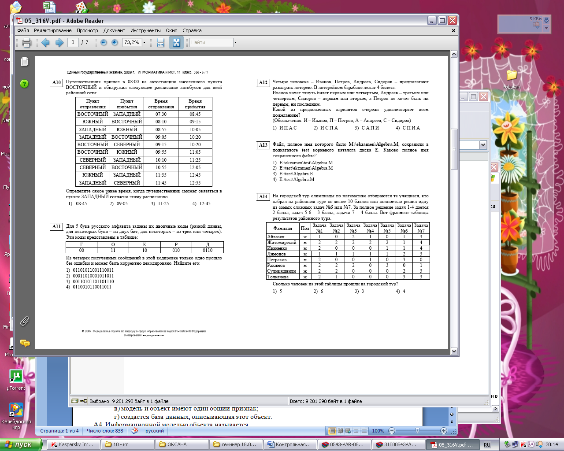This screenshot has width=564, height=451.
Task: Go to next page with right arrow
Action: [59, 43]
